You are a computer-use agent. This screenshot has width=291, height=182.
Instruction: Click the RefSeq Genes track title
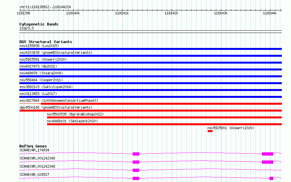point(33,146)
